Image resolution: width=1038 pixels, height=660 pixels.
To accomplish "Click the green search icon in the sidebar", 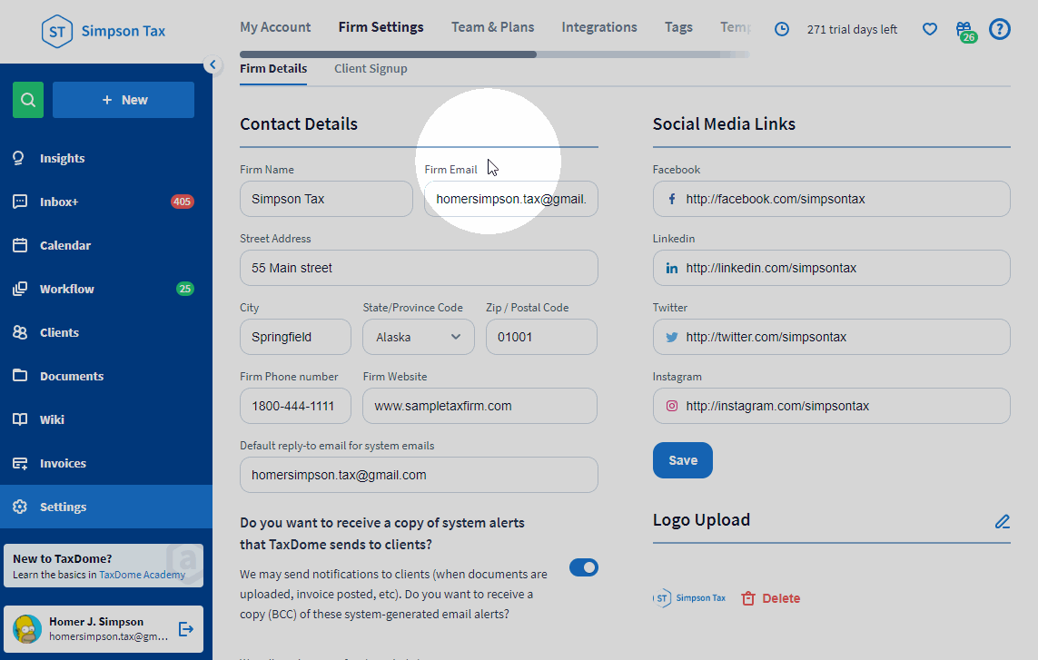I will point(28,100).
